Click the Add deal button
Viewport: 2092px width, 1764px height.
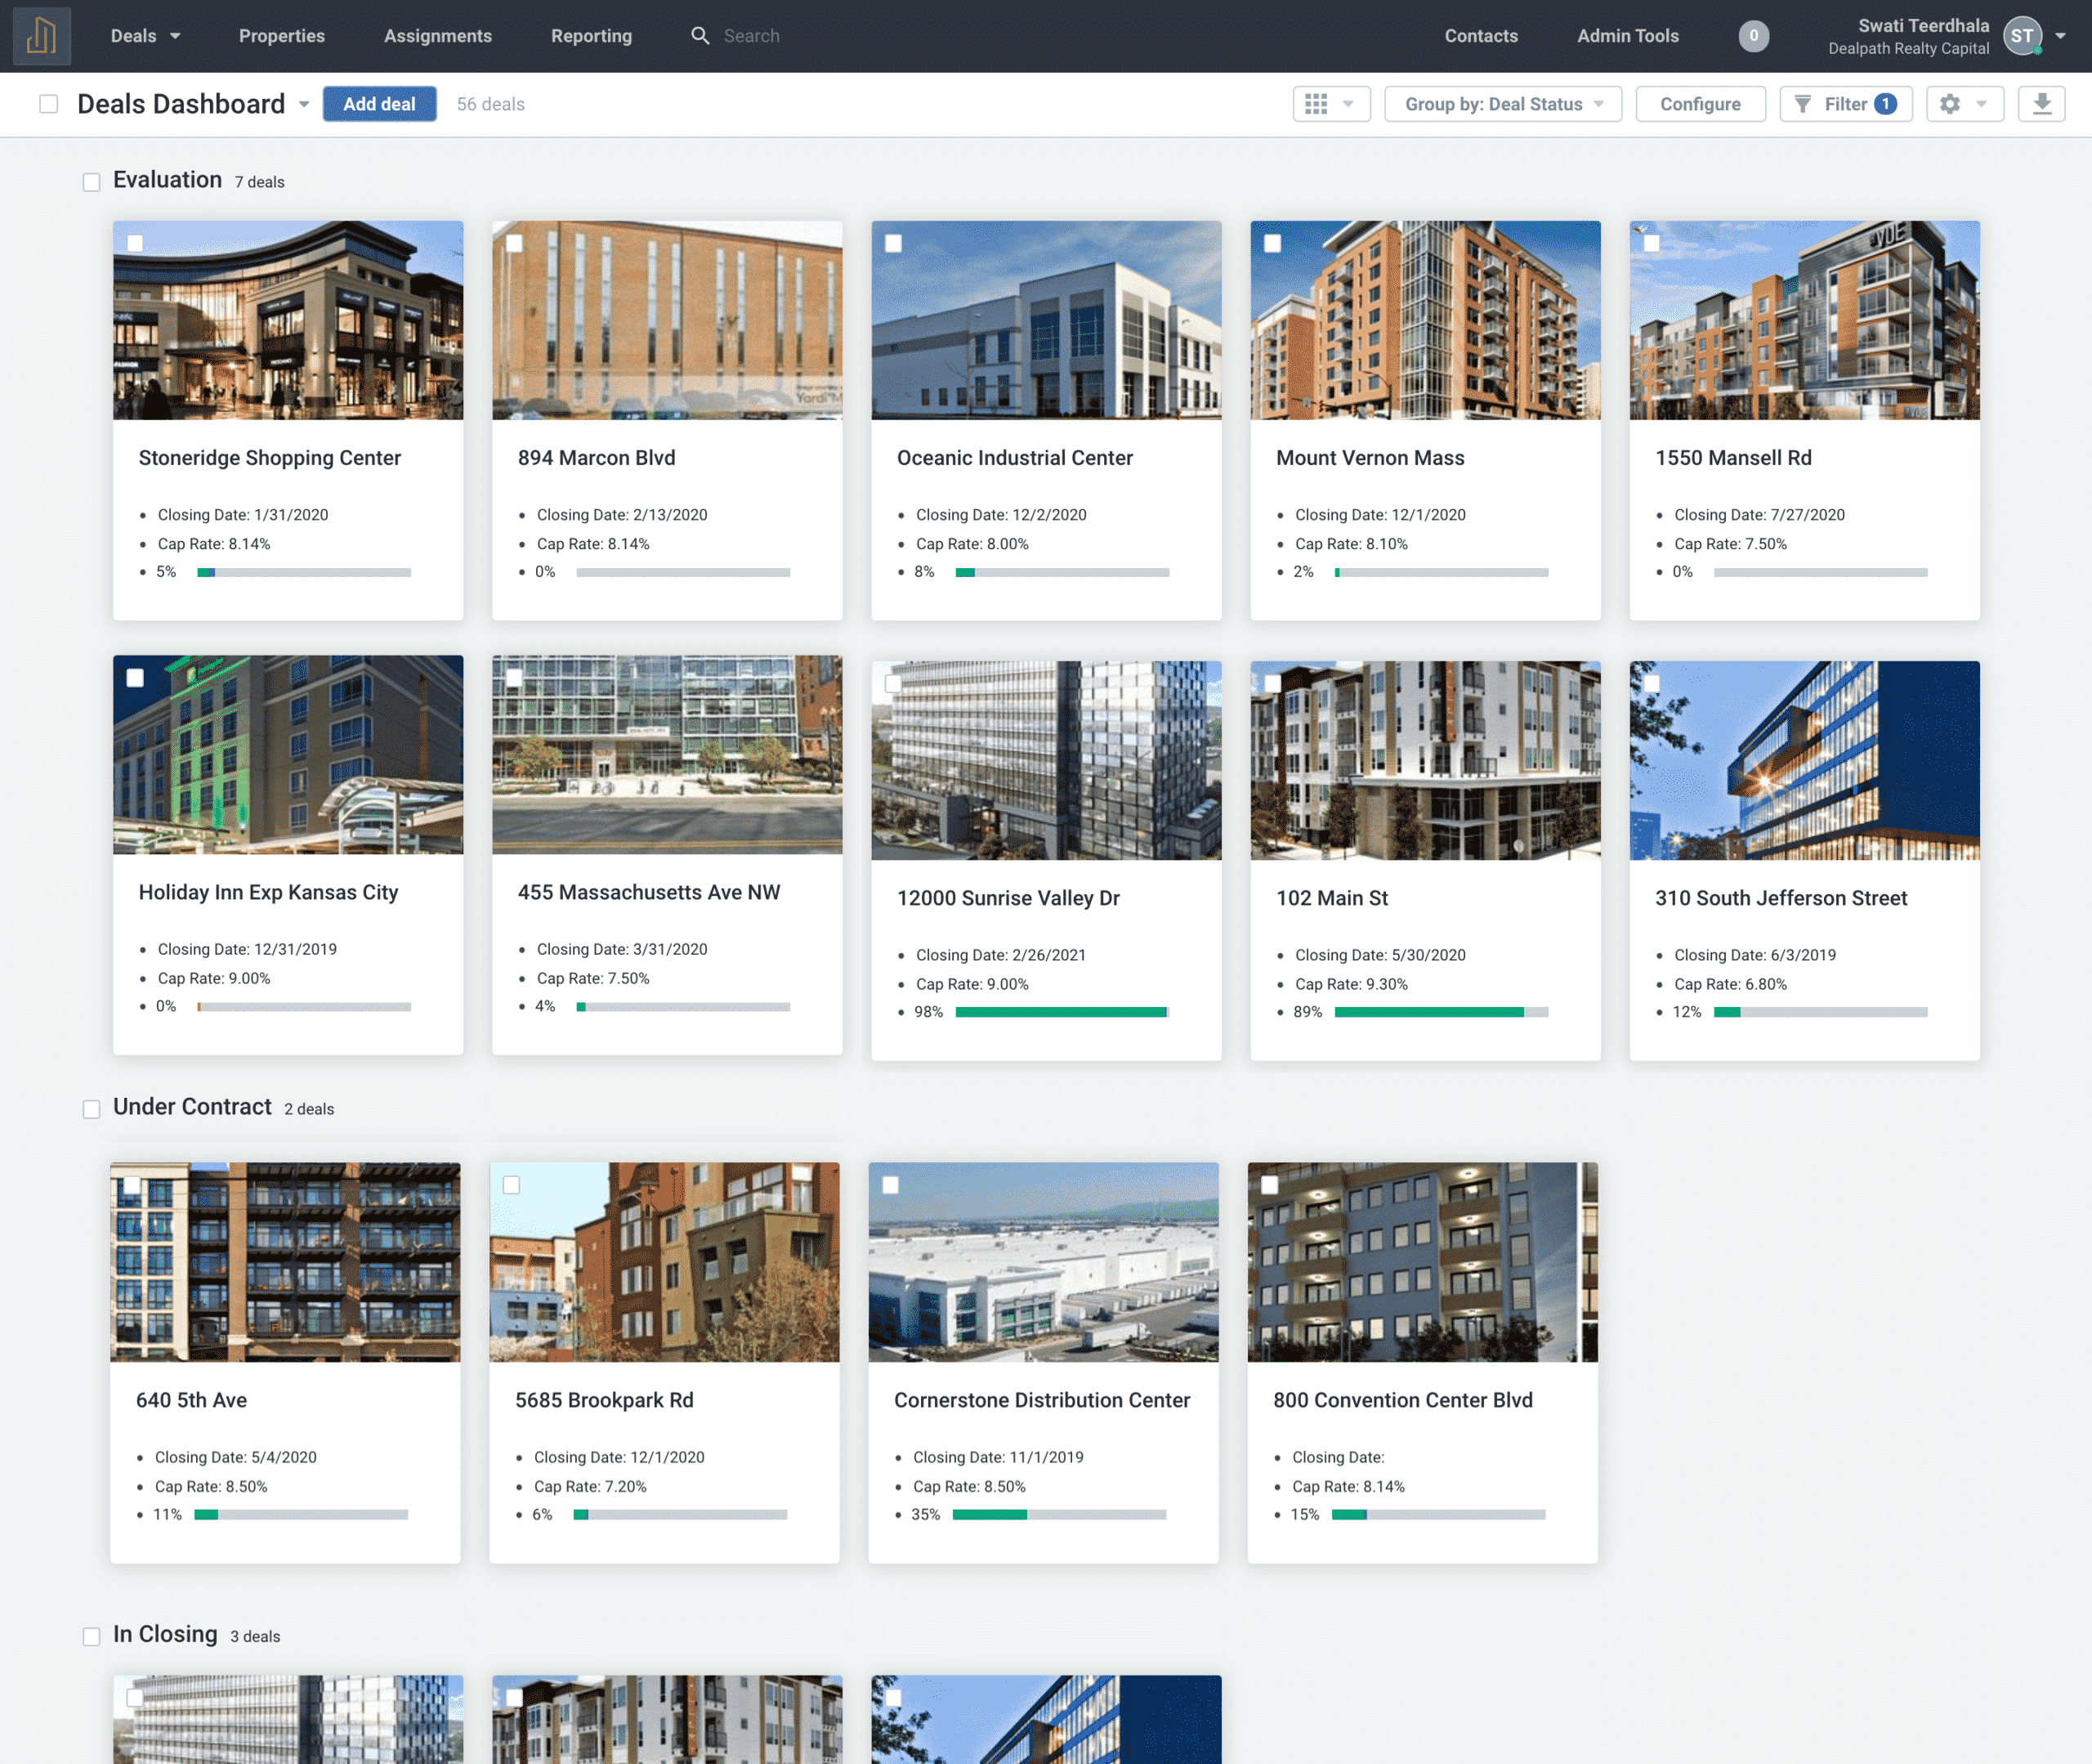pyautogui.click(x=379, y=103)
